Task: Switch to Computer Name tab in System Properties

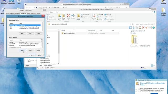Action: pyautogui.click(x=10, y=14)
